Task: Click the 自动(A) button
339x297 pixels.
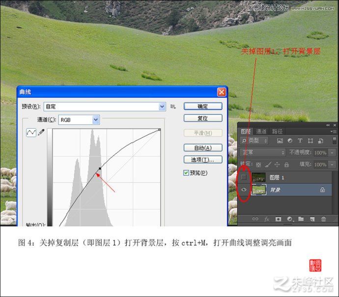Action: (x=203, y=148)
